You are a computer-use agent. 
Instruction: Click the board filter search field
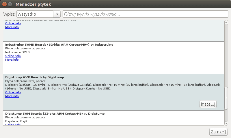(x=145, y=14)
